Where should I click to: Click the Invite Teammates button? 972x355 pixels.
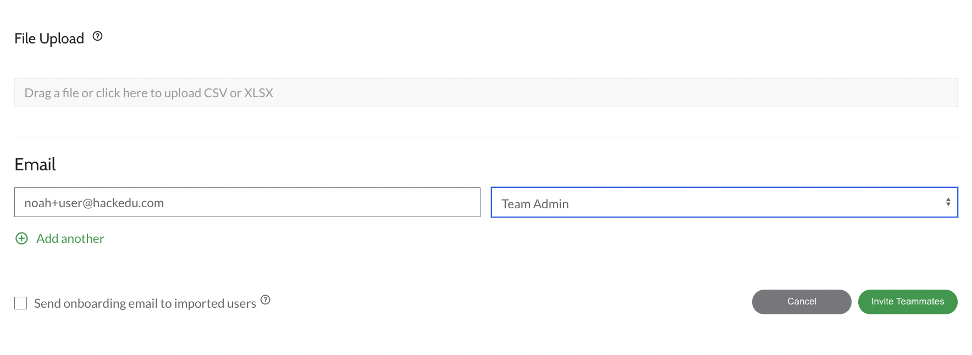click(x=908, y=302)
